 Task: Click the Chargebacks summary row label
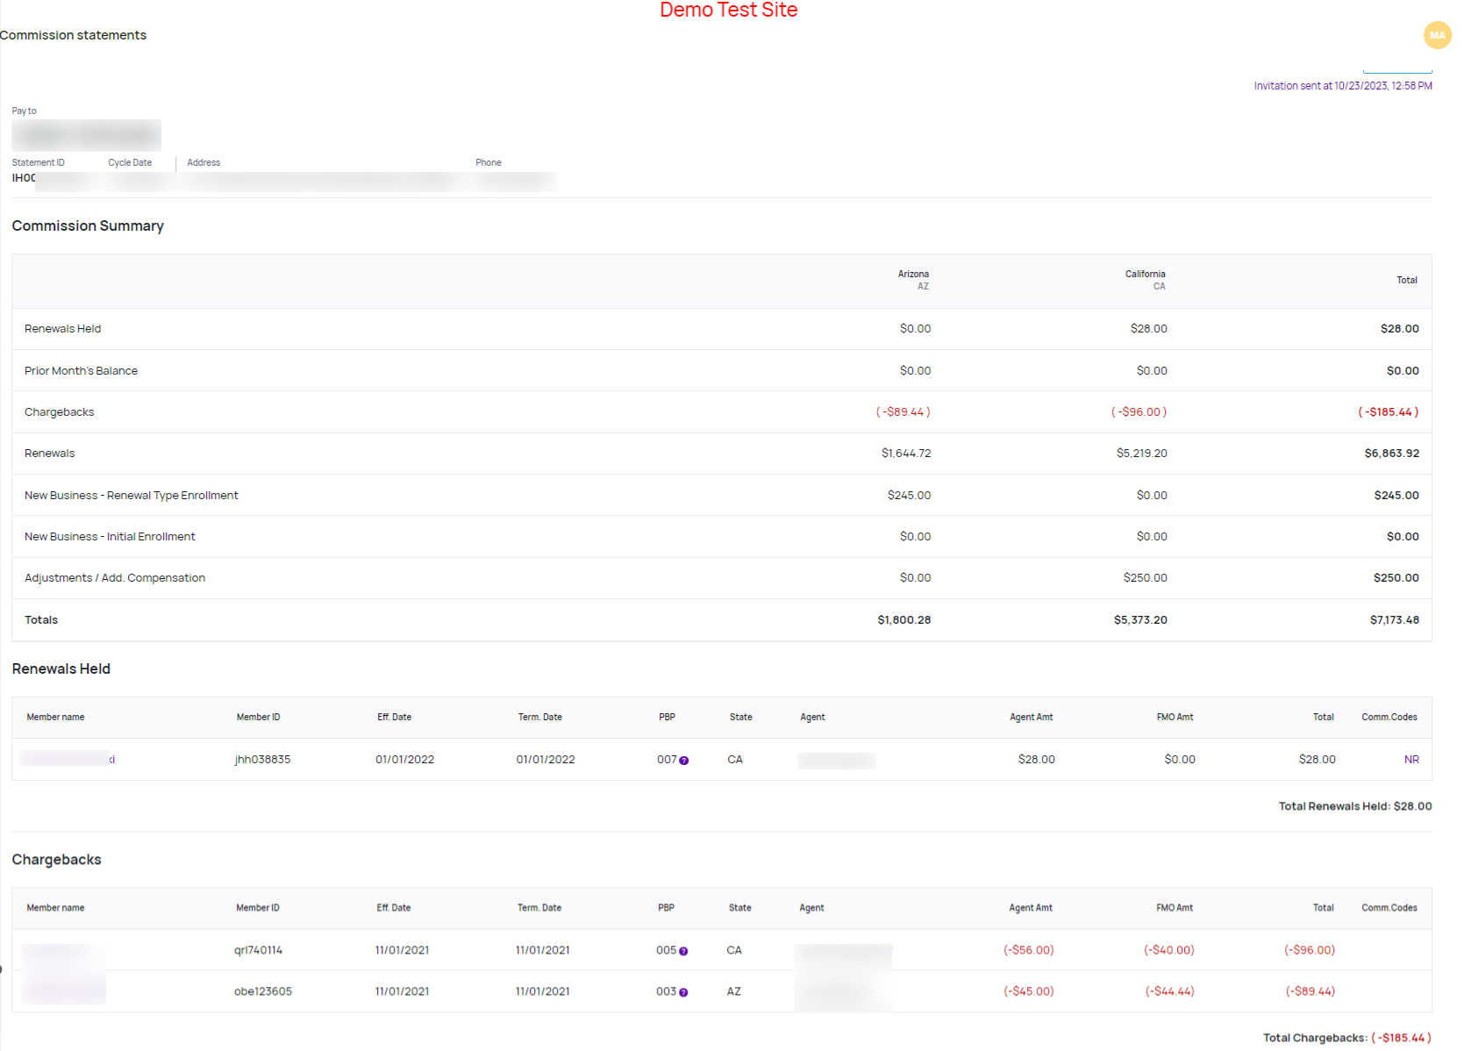click(x=59, y=412)
